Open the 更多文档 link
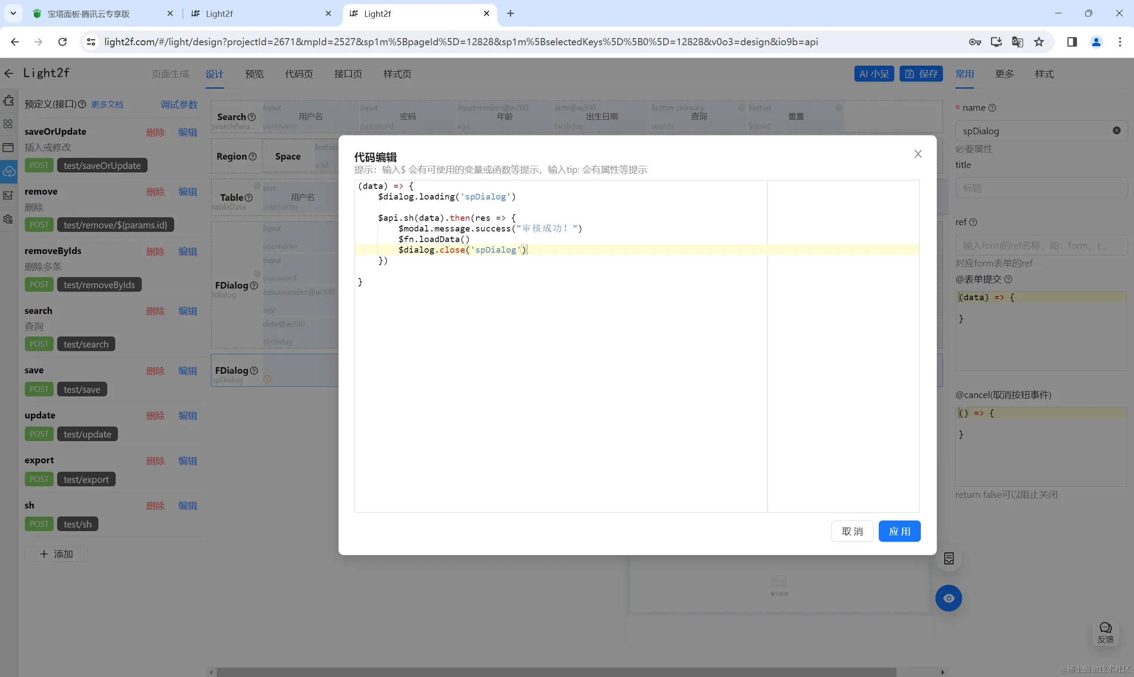1134x677 pixels. tap(107, 105)
